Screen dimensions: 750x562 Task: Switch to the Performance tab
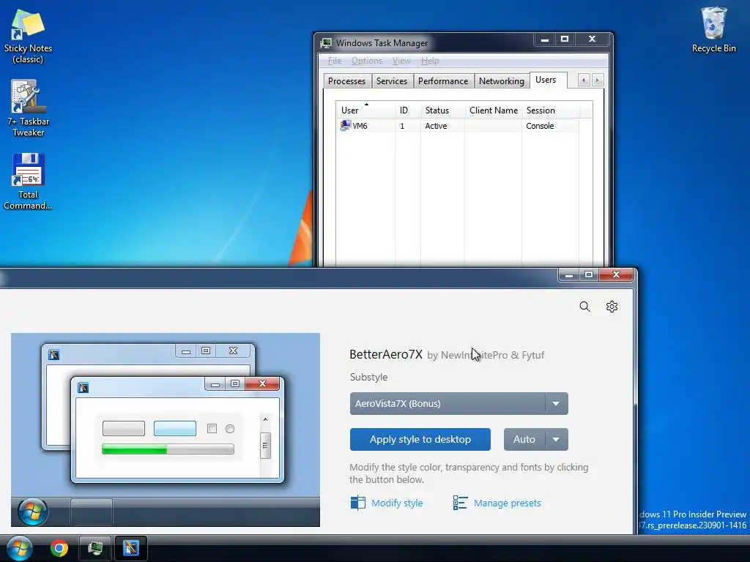443,80
